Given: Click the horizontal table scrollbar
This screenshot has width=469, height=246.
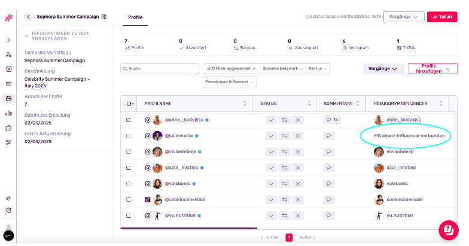Looking at the screenshot, I should pyautogui.click(x=189, y=229).
